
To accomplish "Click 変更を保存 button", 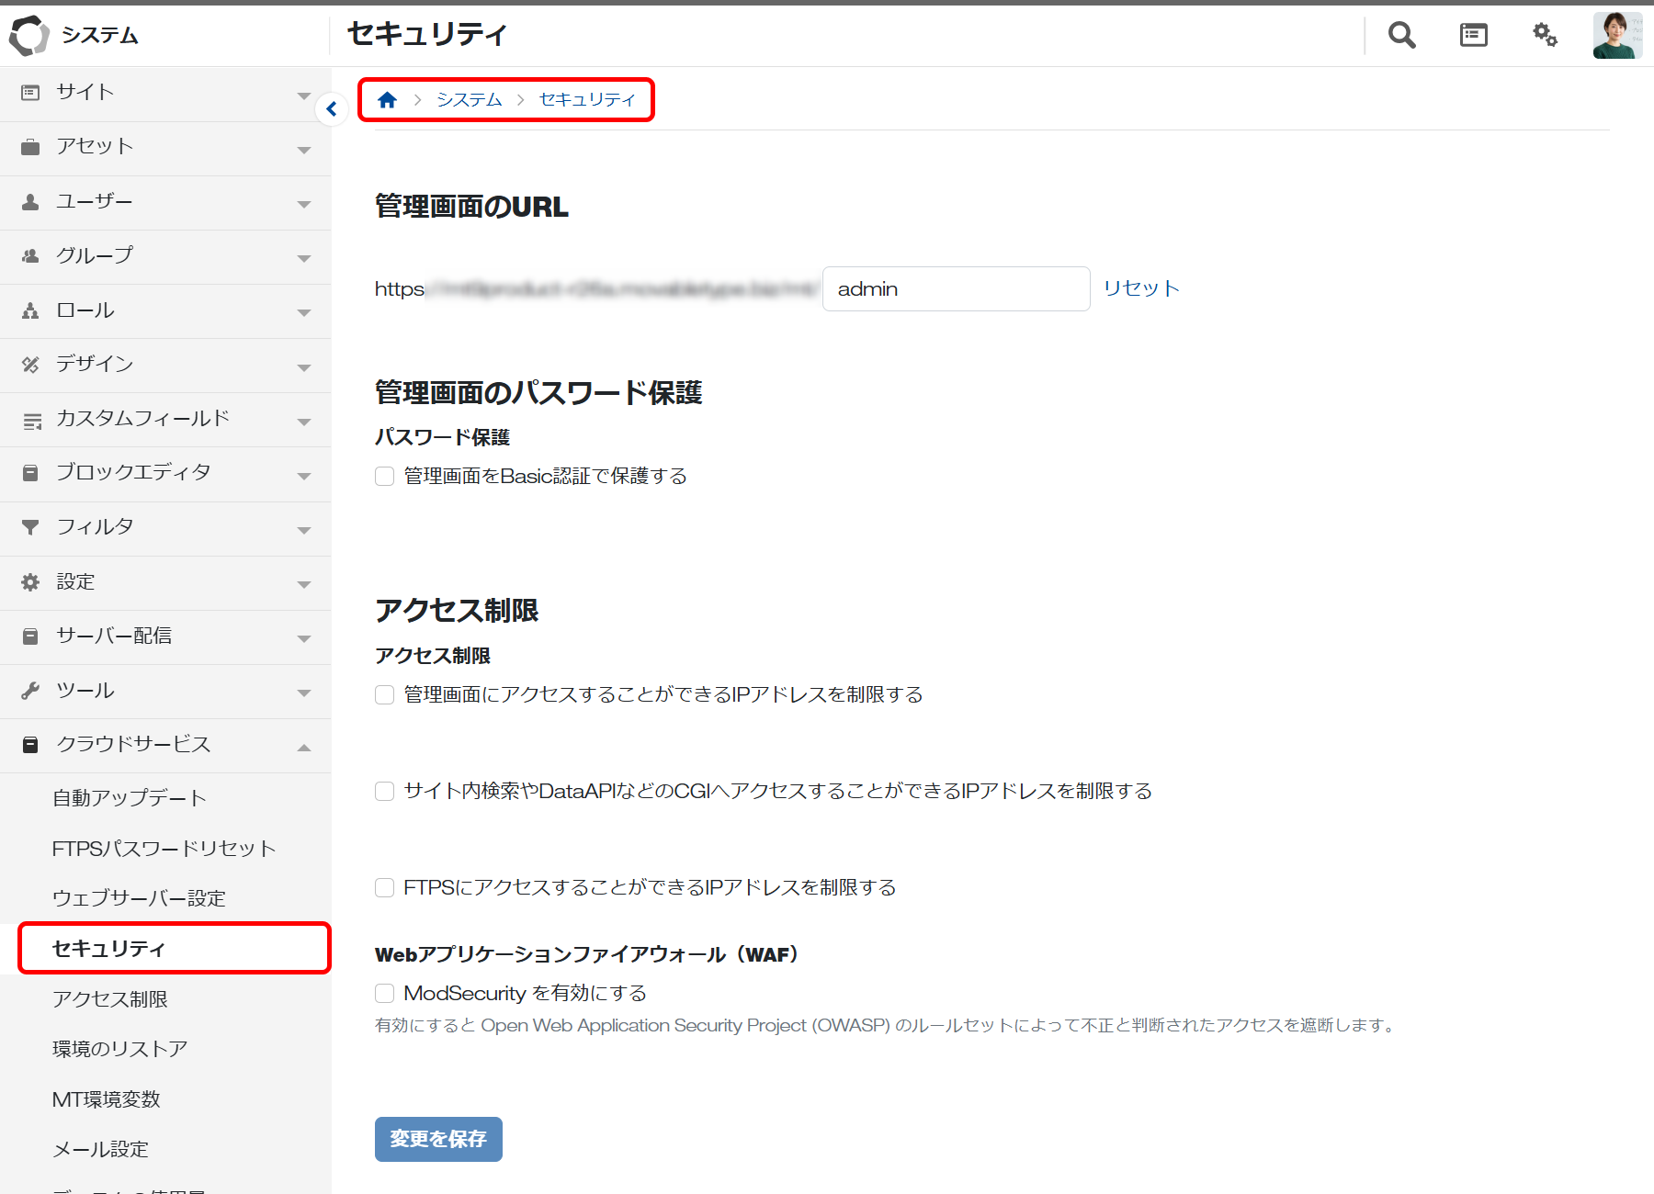I will tap(438, 1139).
